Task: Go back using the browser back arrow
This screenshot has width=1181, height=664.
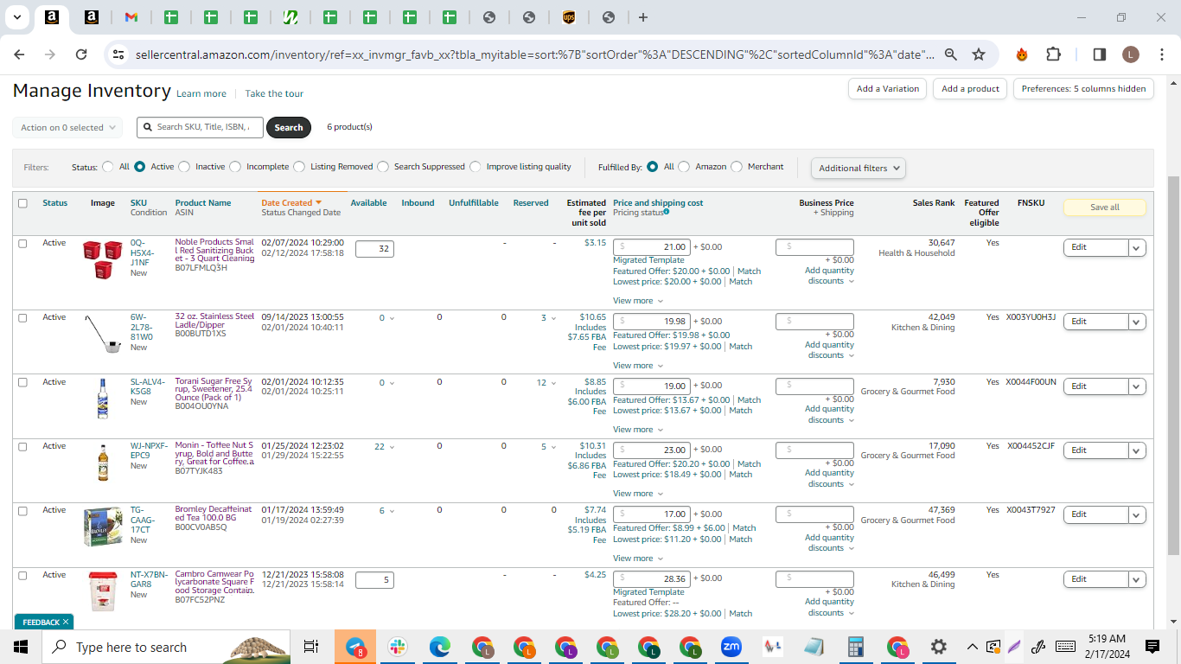Action: coord(20,54)
